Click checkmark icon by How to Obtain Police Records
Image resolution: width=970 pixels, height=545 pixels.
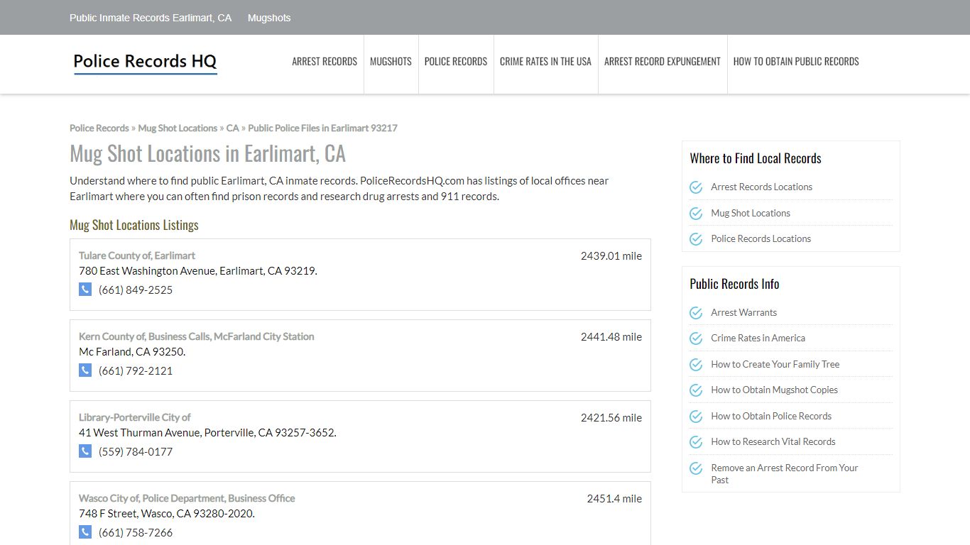(x=696, y=417)
